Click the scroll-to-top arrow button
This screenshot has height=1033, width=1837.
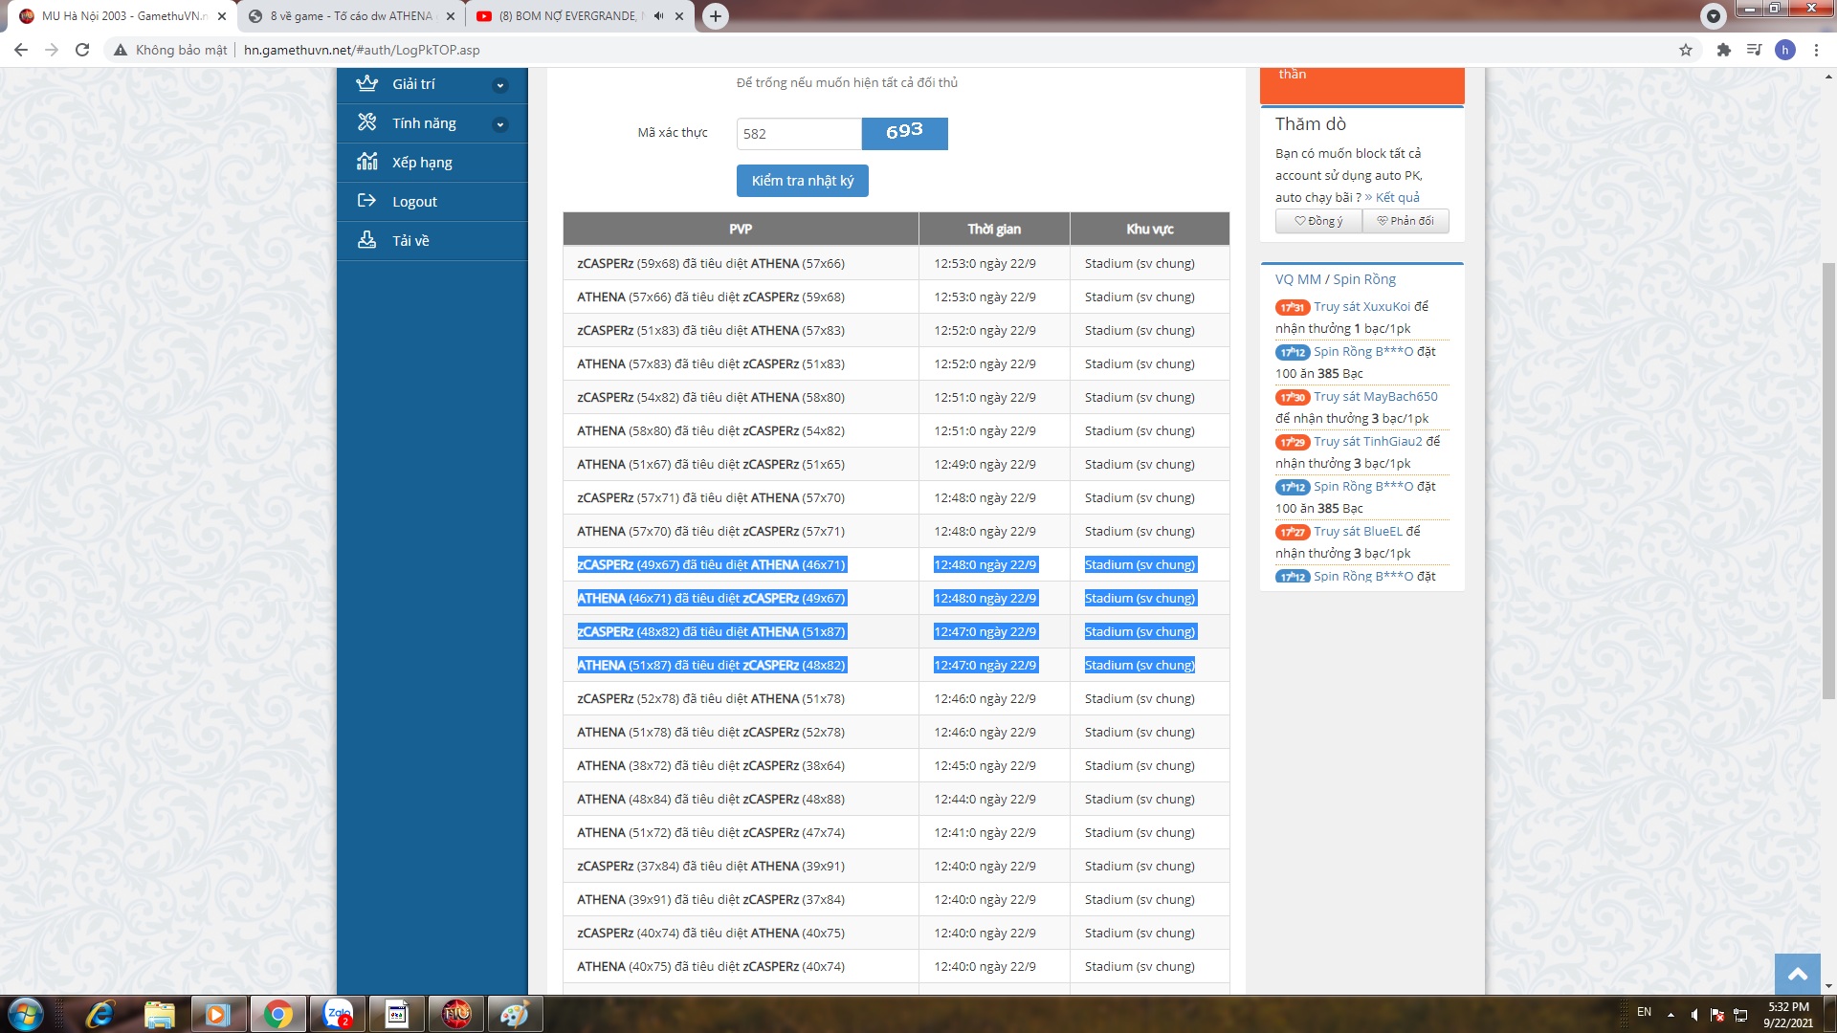[1797, 974]
